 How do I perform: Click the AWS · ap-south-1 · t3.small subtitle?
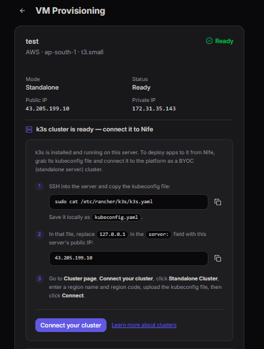[x=65, y=52]
